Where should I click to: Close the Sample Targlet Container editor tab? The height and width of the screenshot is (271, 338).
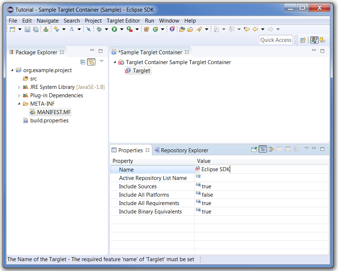187,52
